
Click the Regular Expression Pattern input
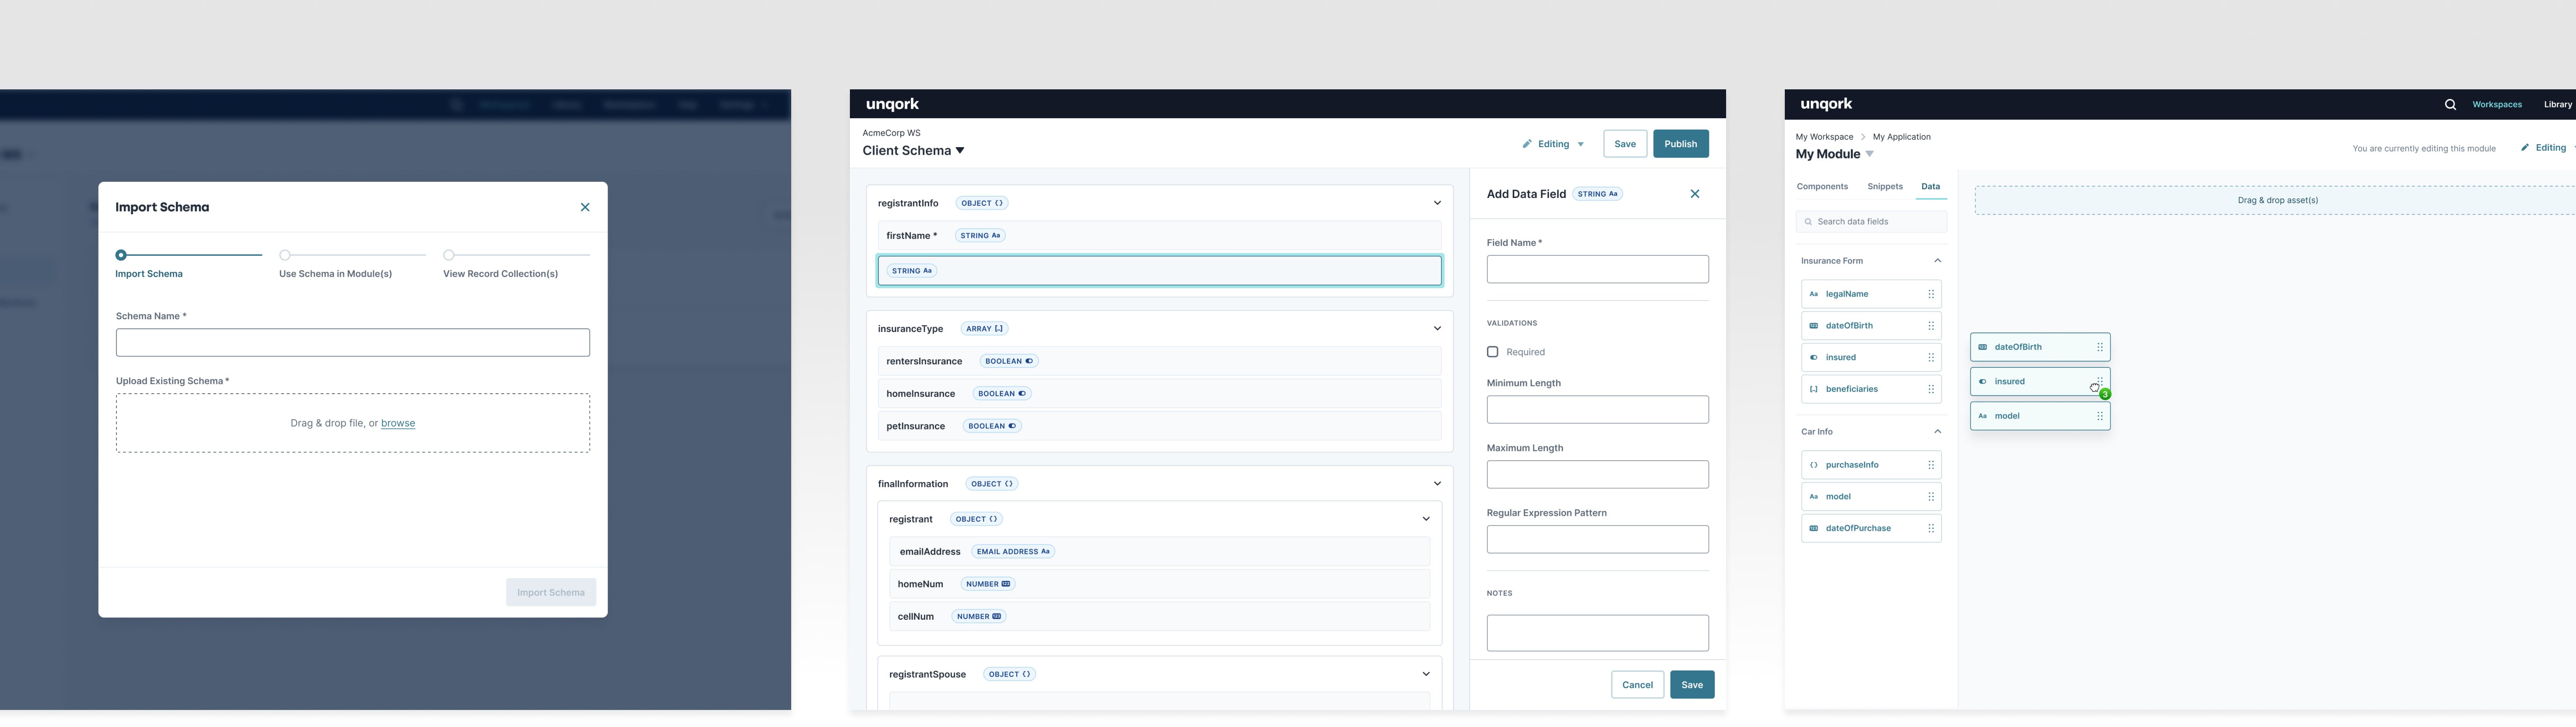[1598, 540]
